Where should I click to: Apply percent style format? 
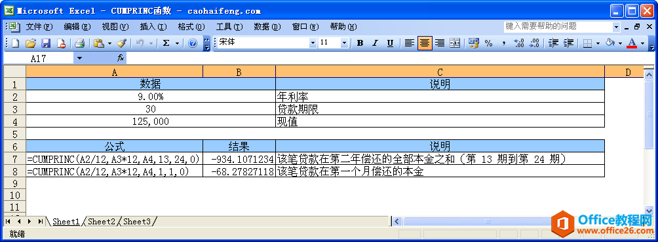tap(488, 43)
